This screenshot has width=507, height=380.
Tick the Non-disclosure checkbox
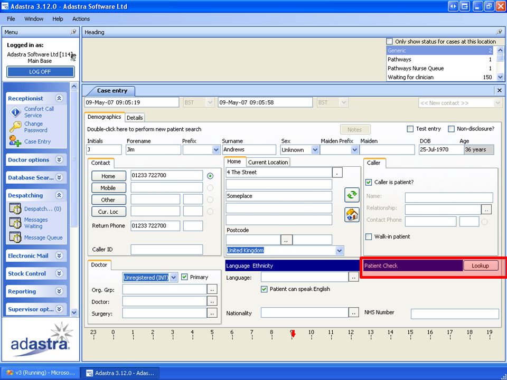pyautogui.click(x=451, y=129)
